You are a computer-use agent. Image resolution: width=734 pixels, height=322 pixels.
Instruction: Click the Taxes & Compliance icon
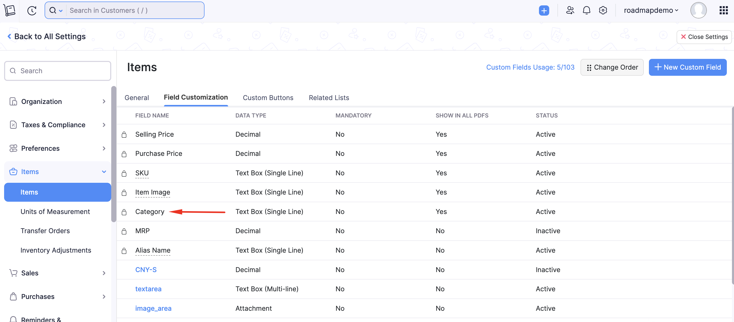(x=13, y=125)
